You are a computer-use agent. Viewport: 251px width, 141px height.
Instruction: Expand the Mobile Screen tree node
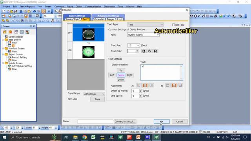(x=3, y=63)
